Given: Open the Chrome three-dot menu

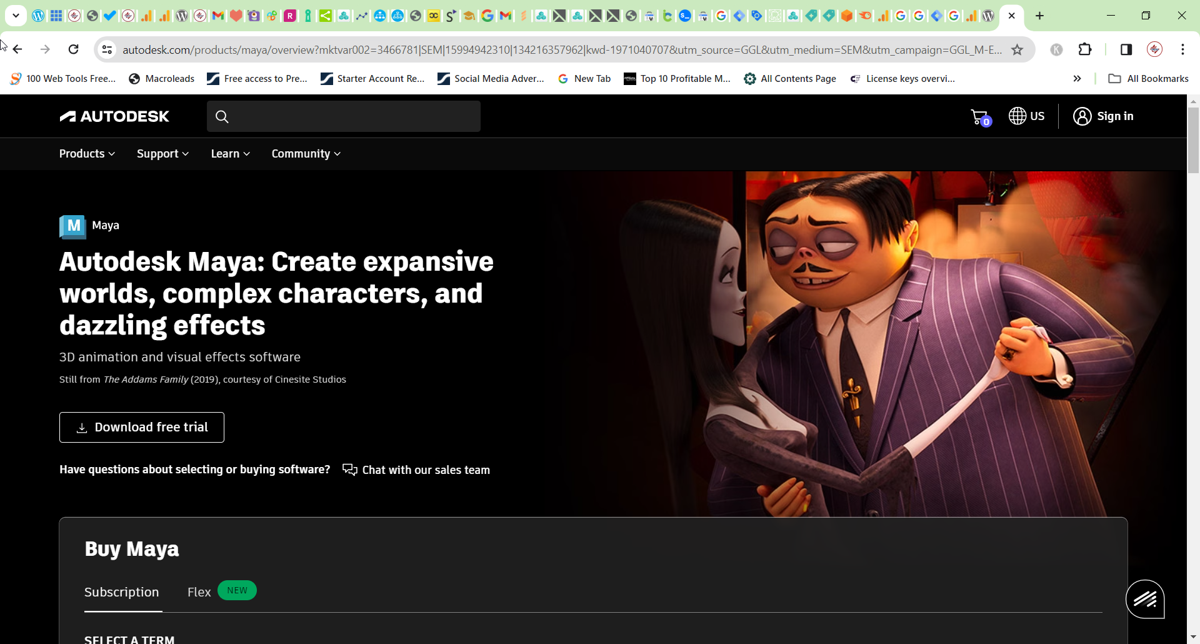Looking at the screenshot, I should (x=1182, y=49).
